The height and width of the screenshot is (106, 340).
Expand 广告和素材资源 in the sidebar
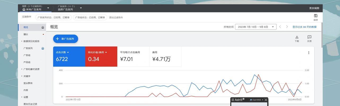22,69
